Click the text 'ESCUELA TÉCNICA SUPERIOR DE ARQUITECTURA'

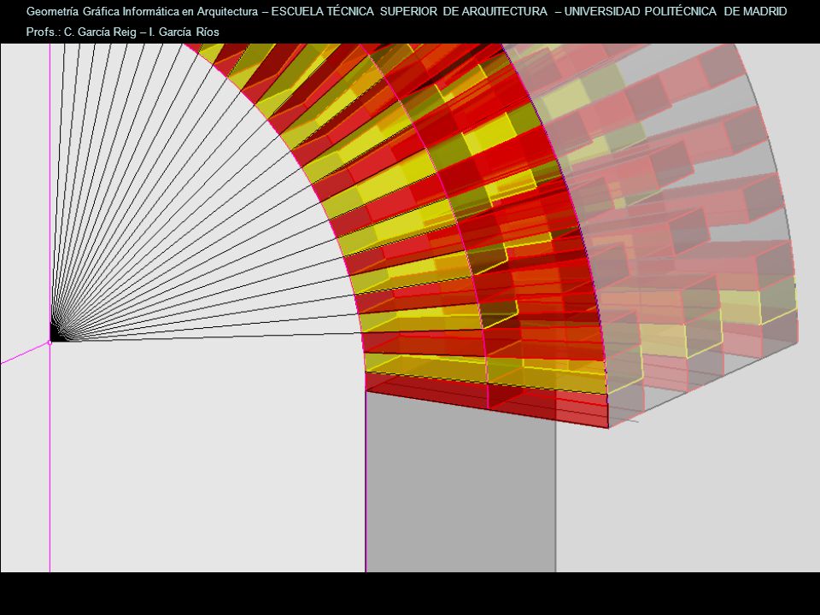tap(409, 11)
